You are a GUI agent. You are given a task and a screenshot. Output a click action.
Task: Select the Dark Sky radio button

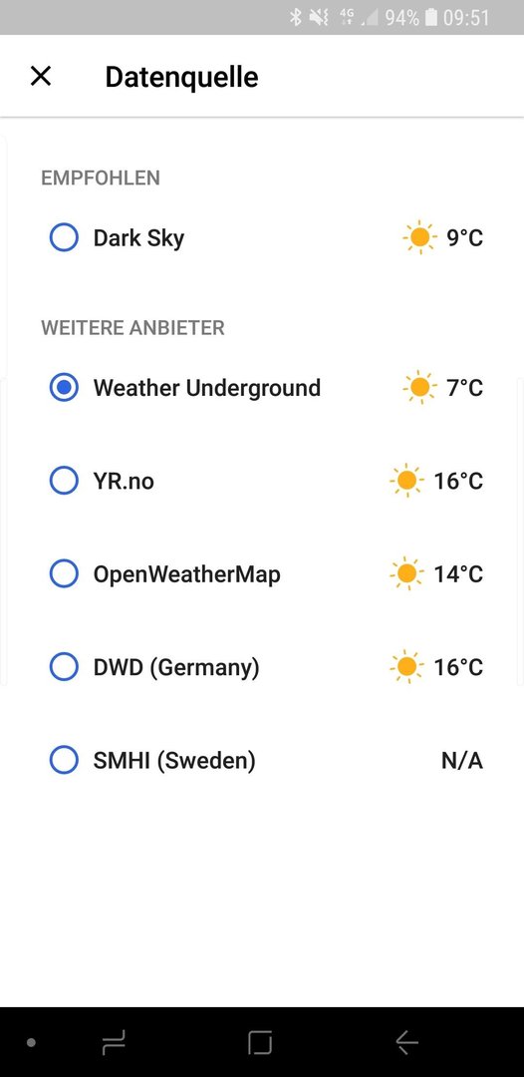64,237
